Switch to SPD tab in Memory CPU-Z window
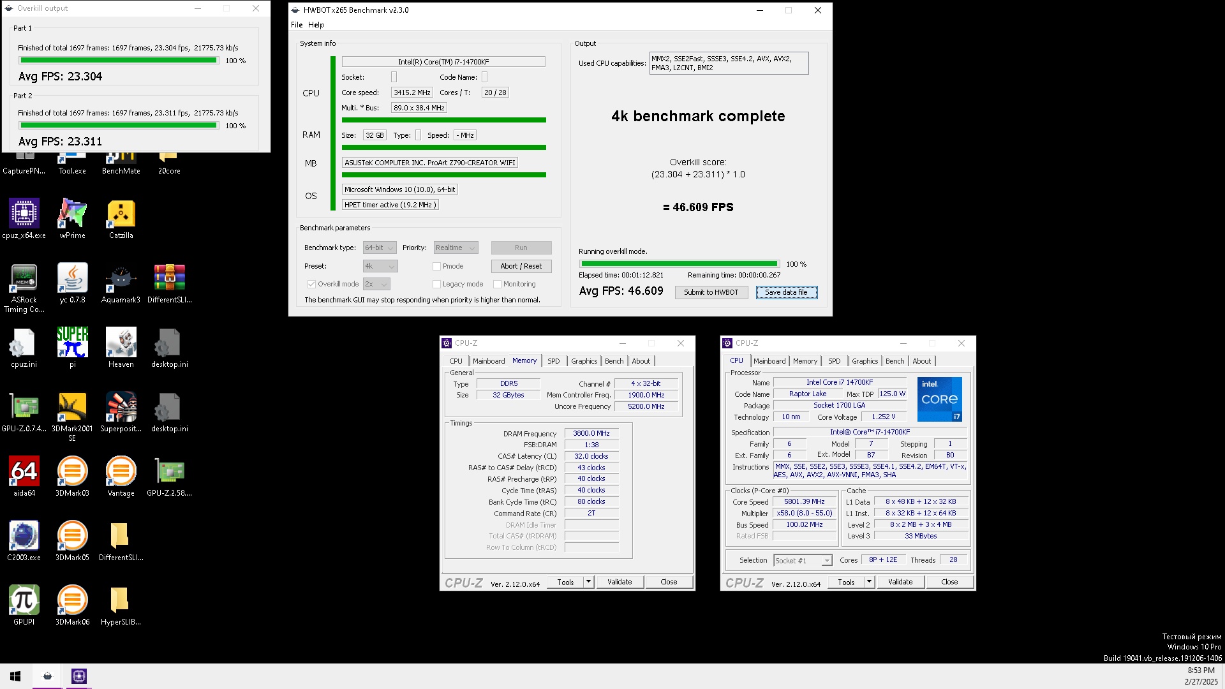This screenshot has width=1225, height=689. coord(554,361)
